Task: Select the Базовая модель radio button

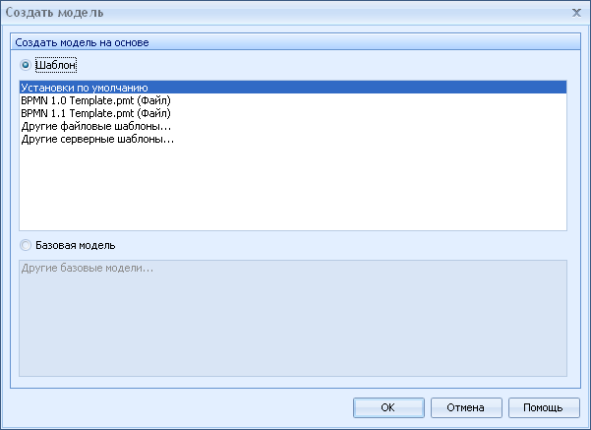Action: [x=26, y=245]
